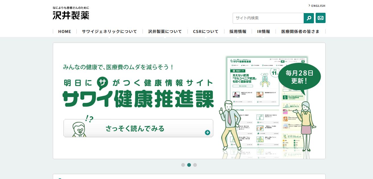Open 沢井製薬について menu
Viewport: 373px width, 179px height.
pyautogui.click(x=165, y=32)
